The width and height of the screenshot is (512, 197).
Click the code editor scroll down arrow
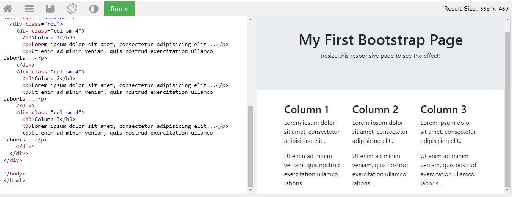[x=250, y=190]
